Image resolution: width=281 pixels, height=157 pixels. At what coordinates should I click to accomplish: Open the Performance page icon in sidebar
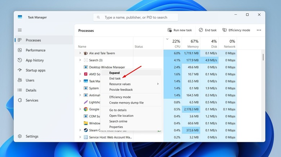pyautogui.click(x=20, y=50)
